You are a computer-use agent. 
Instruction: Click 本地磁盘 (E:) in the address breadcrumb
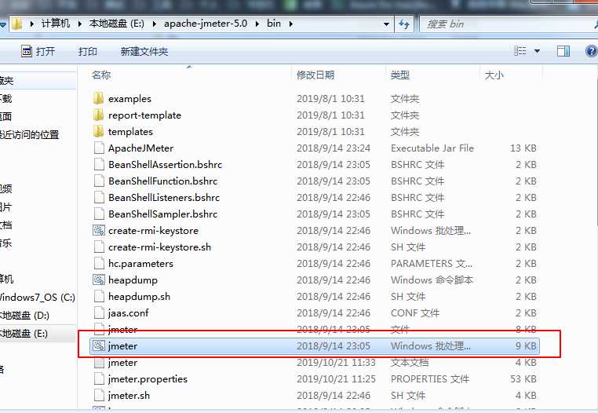click(x=116, y=24)
